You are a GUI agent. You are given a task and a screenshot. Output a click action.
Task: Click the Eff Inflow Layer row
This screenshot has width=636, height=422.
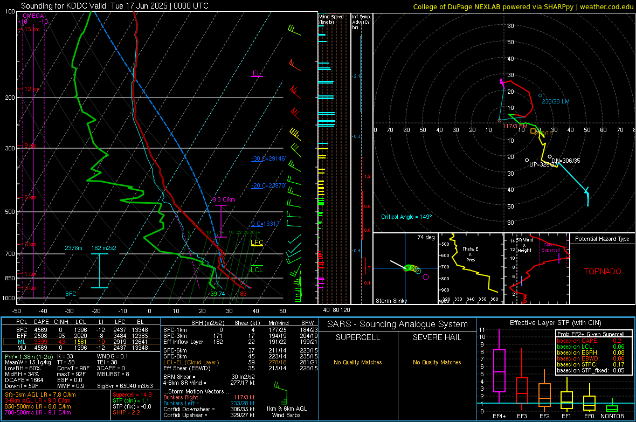(240, 342)
